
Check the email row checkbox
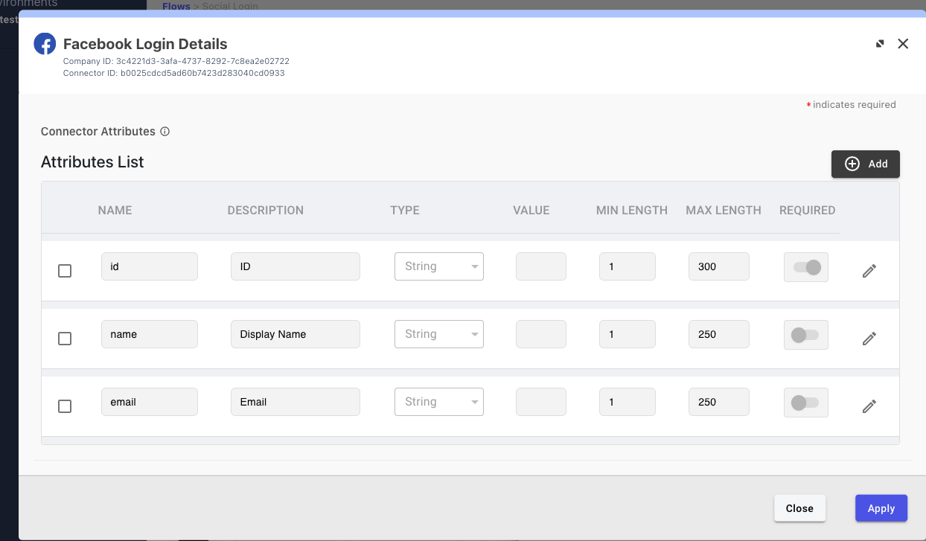point(65,406)
